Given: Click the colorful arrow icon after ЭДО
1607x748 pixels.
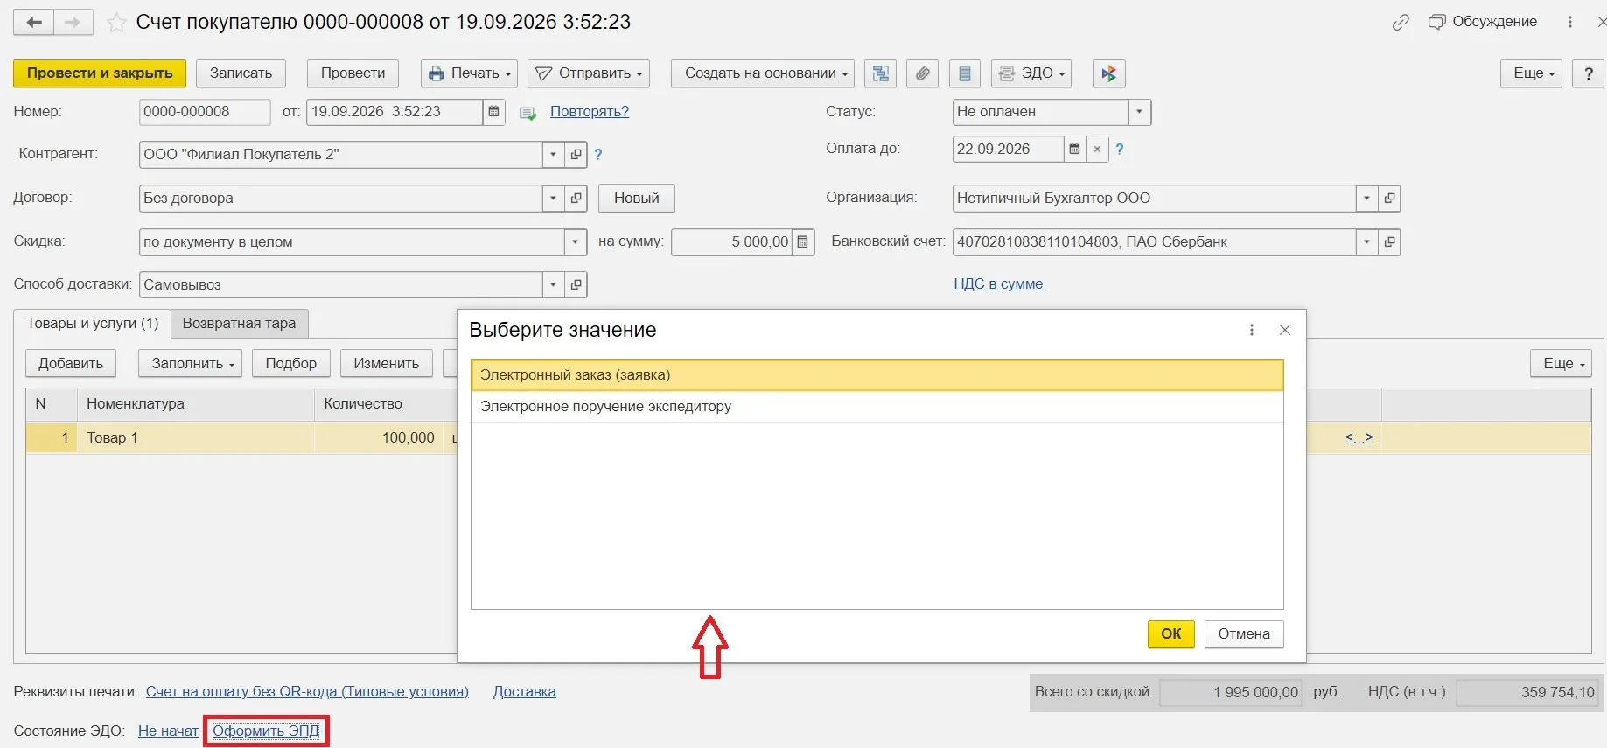Looking at the screenshot, I should (x=1109, y=73).
